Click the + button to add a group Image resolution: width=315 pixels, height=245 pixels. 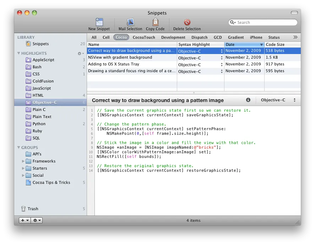(22, 220)
